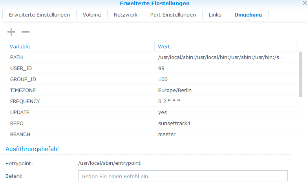307x190 pixels.
Task: Click the environment table scrollbar
Action: (x=301, y=74)
